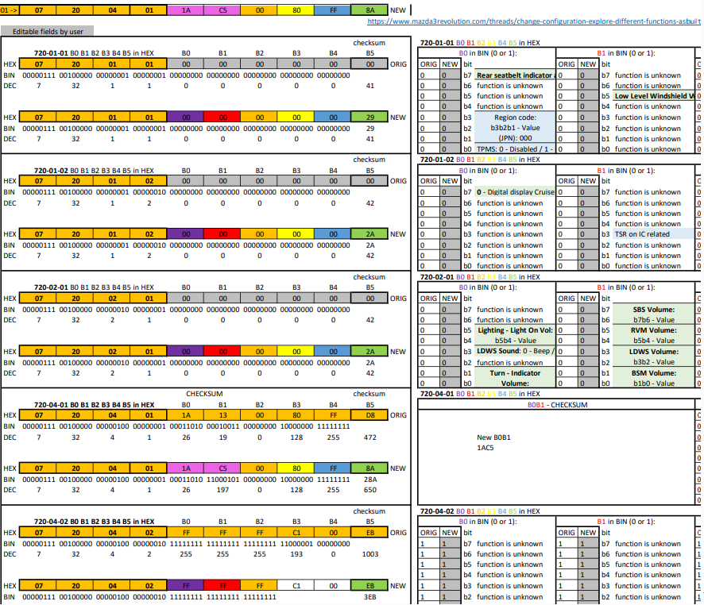Select the green checksum cell showing 29

coord(369,117)
